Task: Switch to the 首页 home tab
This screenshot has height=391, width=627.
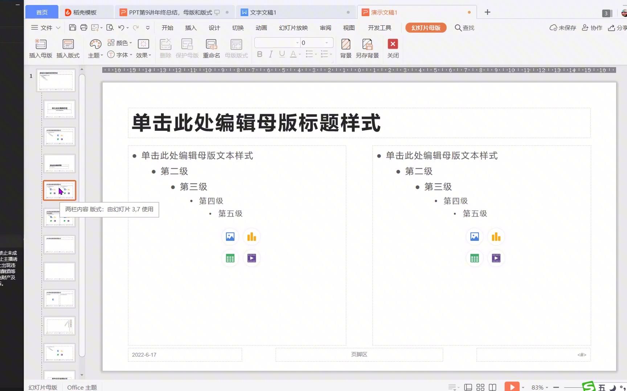Action: pos(42,12)
